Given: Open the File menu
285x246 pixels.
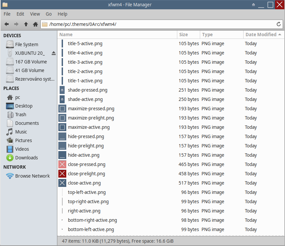Looking at the screenshot, I should 7,14.
